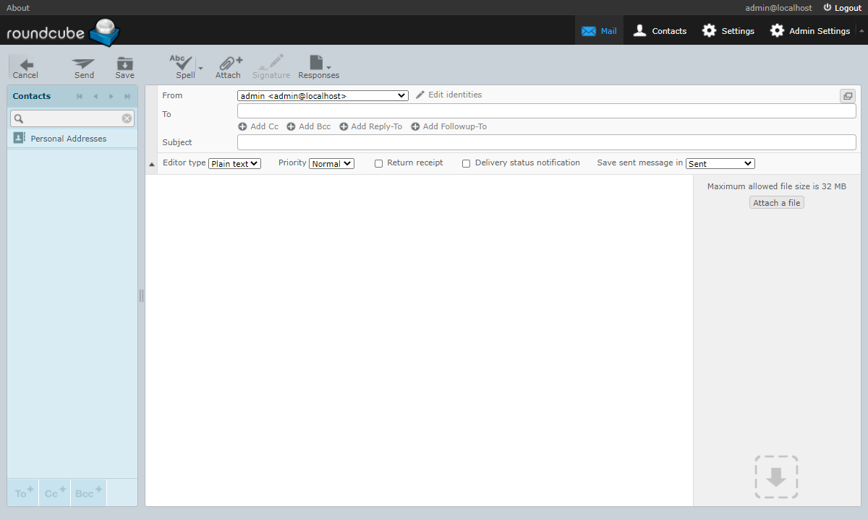Image resolution: width=868 pixels, height=520 pixels.
Task: Click the Add Bcc link
Action: 309,127
